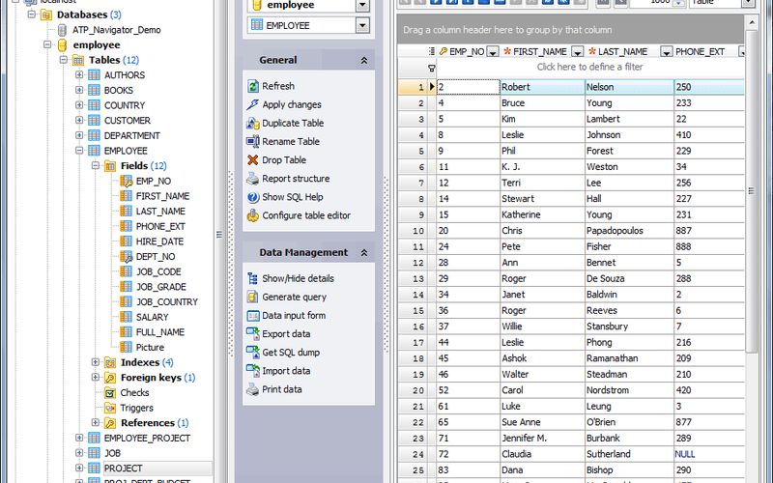The image size is (773, 483).
Task: Open the EMPLOYEE table dropdown
Action: click(362, 25)
